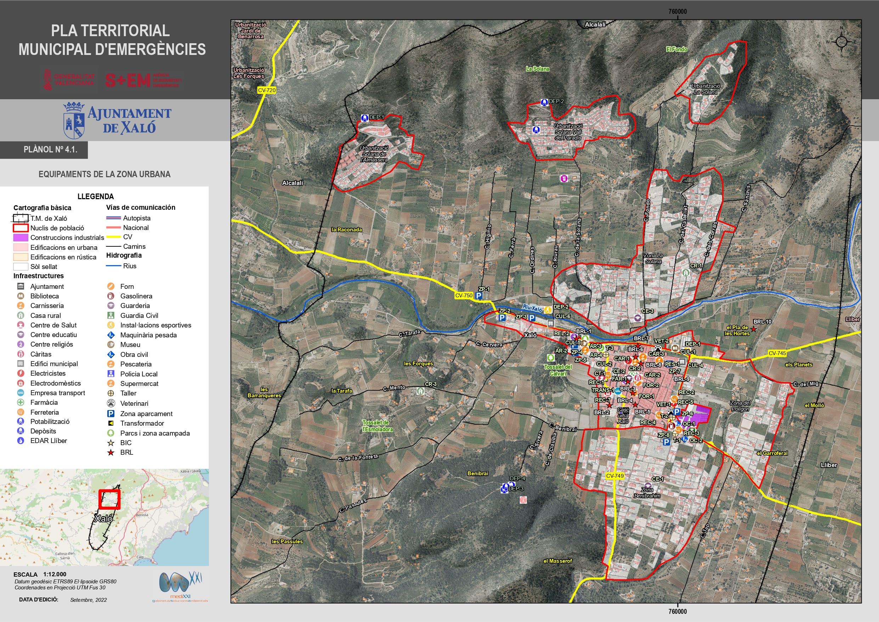Click the ZP-1 parking icon on map
Screen dimensions: 879x622
[478, 296]
